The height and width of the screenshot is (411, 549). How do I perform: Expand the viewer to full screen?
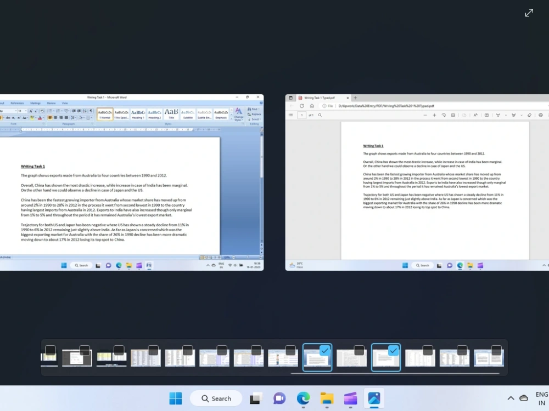tap(529, 13)
